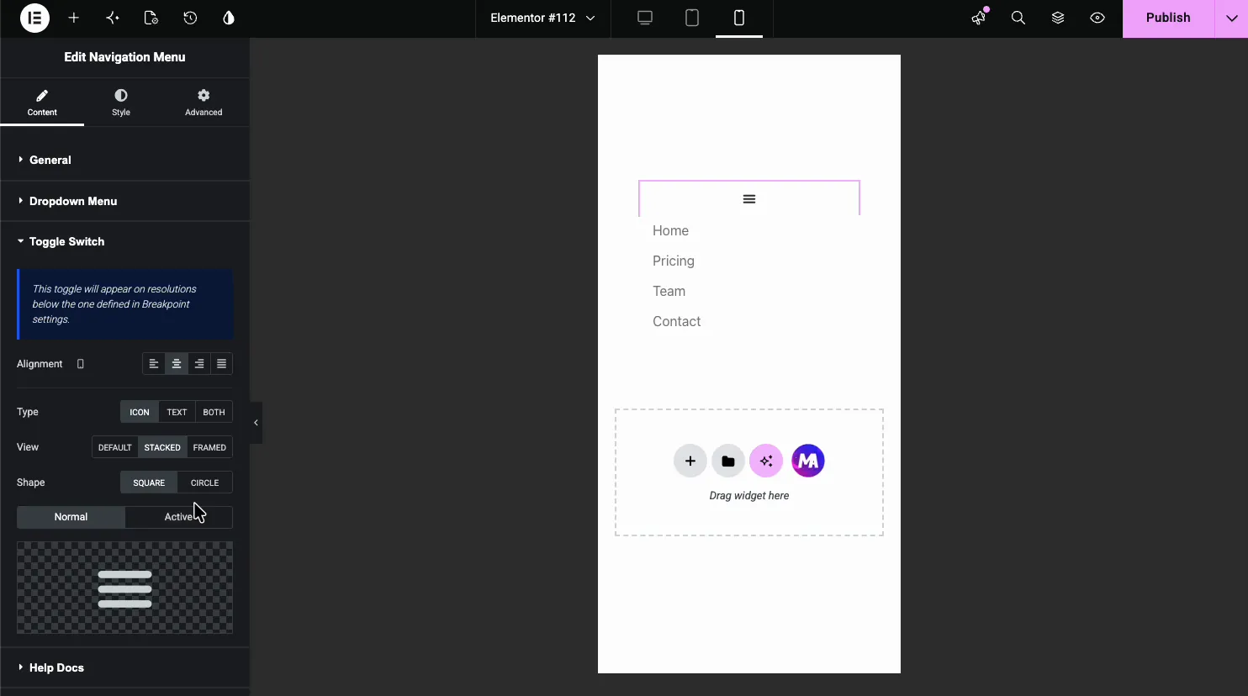Viewport: 1248px width, 696px height.
Task: Open the page settings document icon
Action: (x=151, y=18)
